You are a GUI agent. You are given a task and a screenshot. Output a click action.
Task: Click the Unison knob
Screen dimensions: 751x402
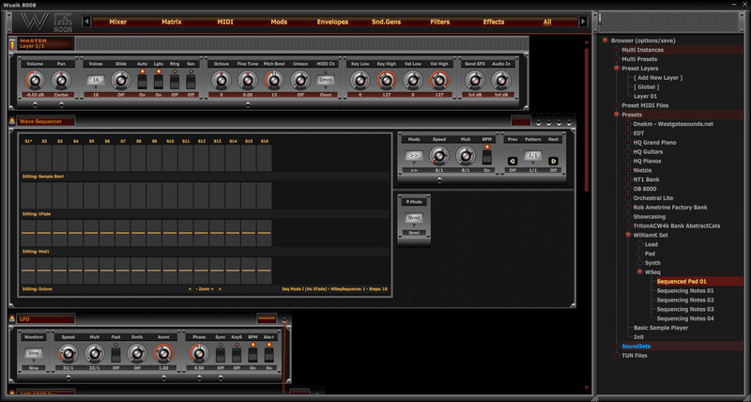pyautogui.click(x=300, y=81)
